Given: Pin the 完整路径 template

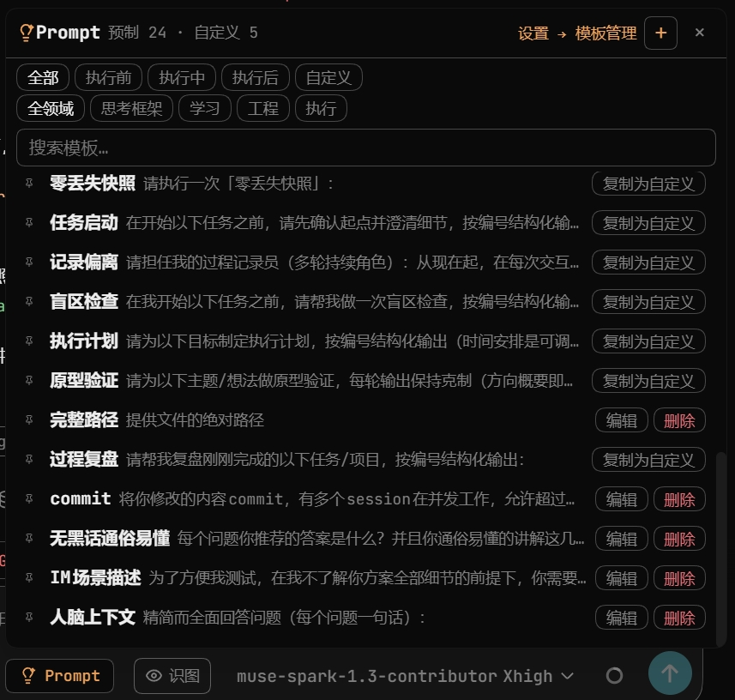Looking at the screenshot, I should click(29, 419).
